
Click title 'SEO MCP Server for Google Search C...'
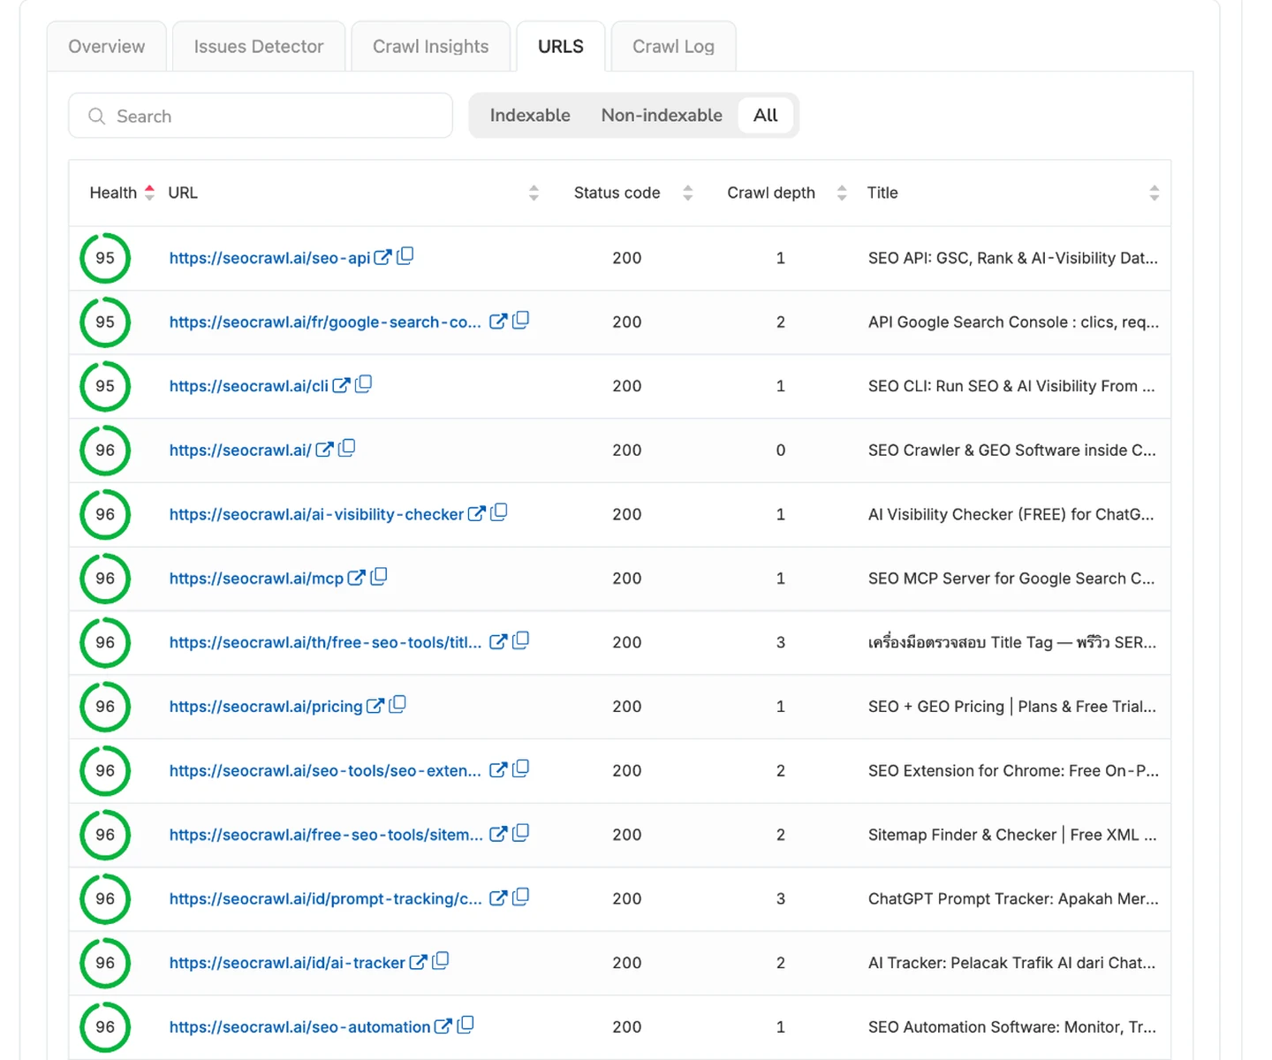tap(1011, 579)
